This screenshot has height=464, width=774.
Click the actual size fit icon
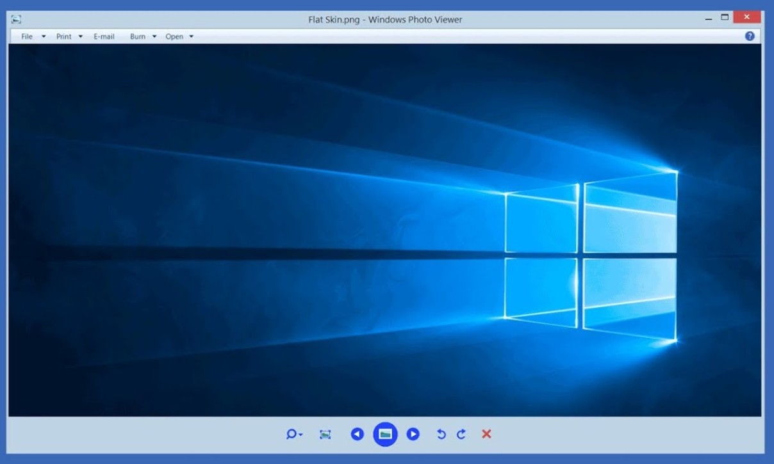coord(325,435)
